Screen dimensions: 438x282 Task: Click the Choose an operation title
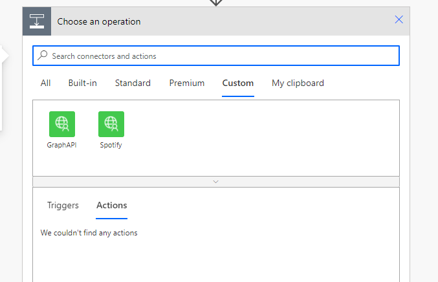pyautogui.click(x=99, y=22)
